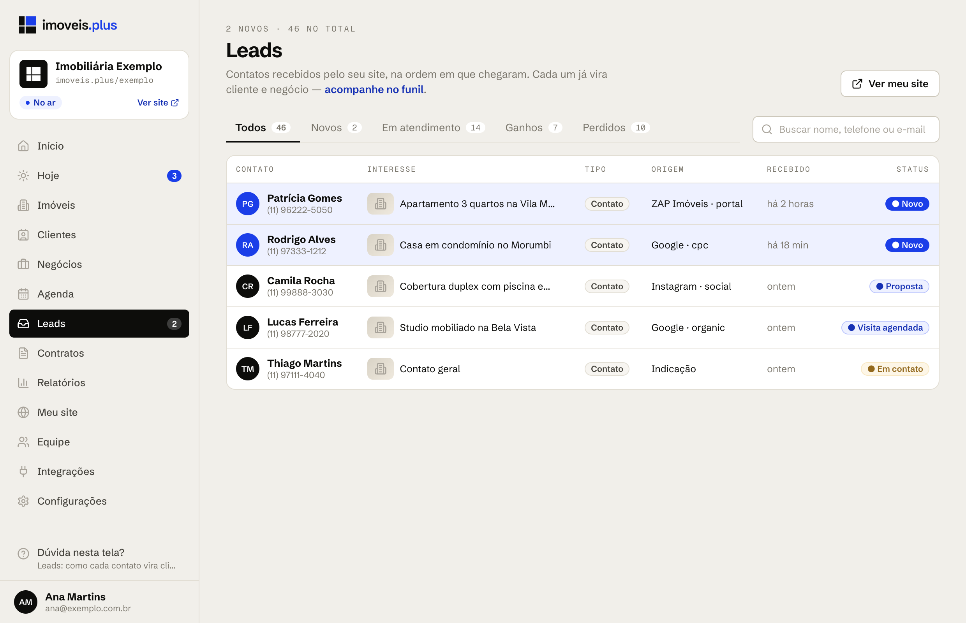966x623 pixels.
Task: Focus the Buscar nome, telefone ou e-mail field
Action: (845, 129)
